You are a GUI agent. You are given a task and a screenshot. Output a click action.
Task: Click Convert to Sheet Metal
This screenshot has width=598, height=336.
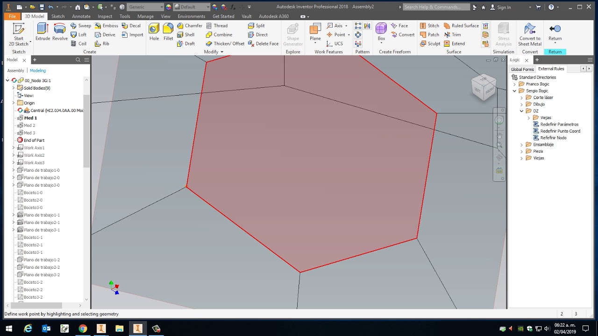(x=530, y=35)
